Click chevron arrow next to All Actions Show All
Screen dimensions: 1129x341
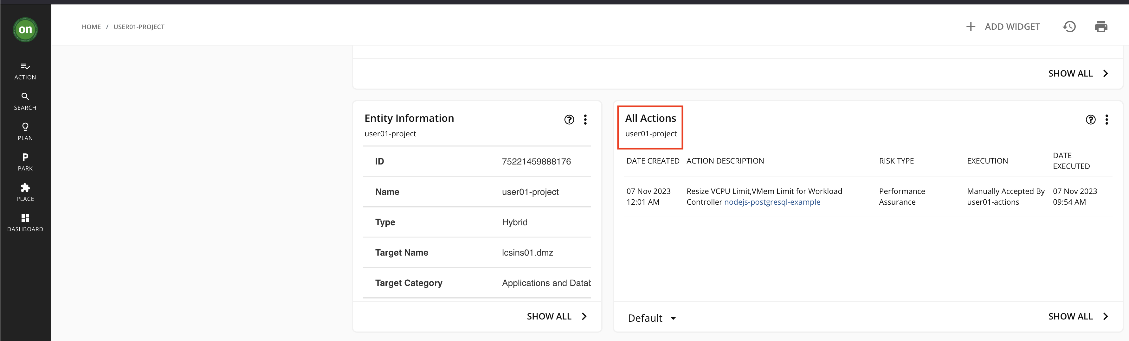click(x=1105, y=317)
